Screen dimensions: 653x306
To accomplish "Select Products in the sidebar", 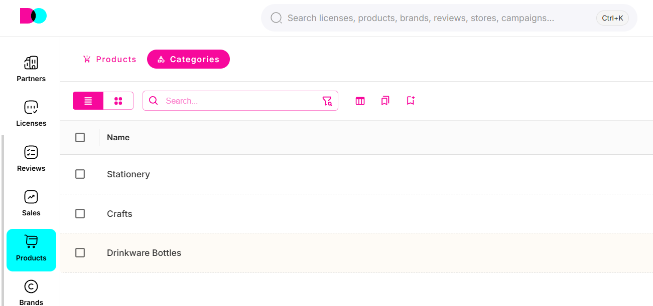I will coord(31,250).
